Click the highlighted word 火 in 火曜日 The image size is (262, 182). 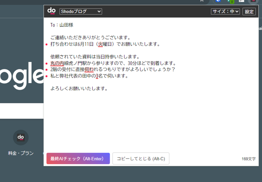click(100, 44)
